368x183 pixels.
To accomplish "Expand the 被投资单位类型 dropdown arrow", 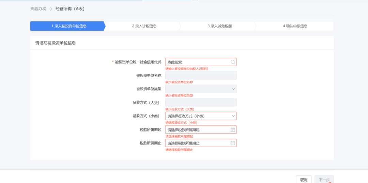I will [x=233, y=89].
